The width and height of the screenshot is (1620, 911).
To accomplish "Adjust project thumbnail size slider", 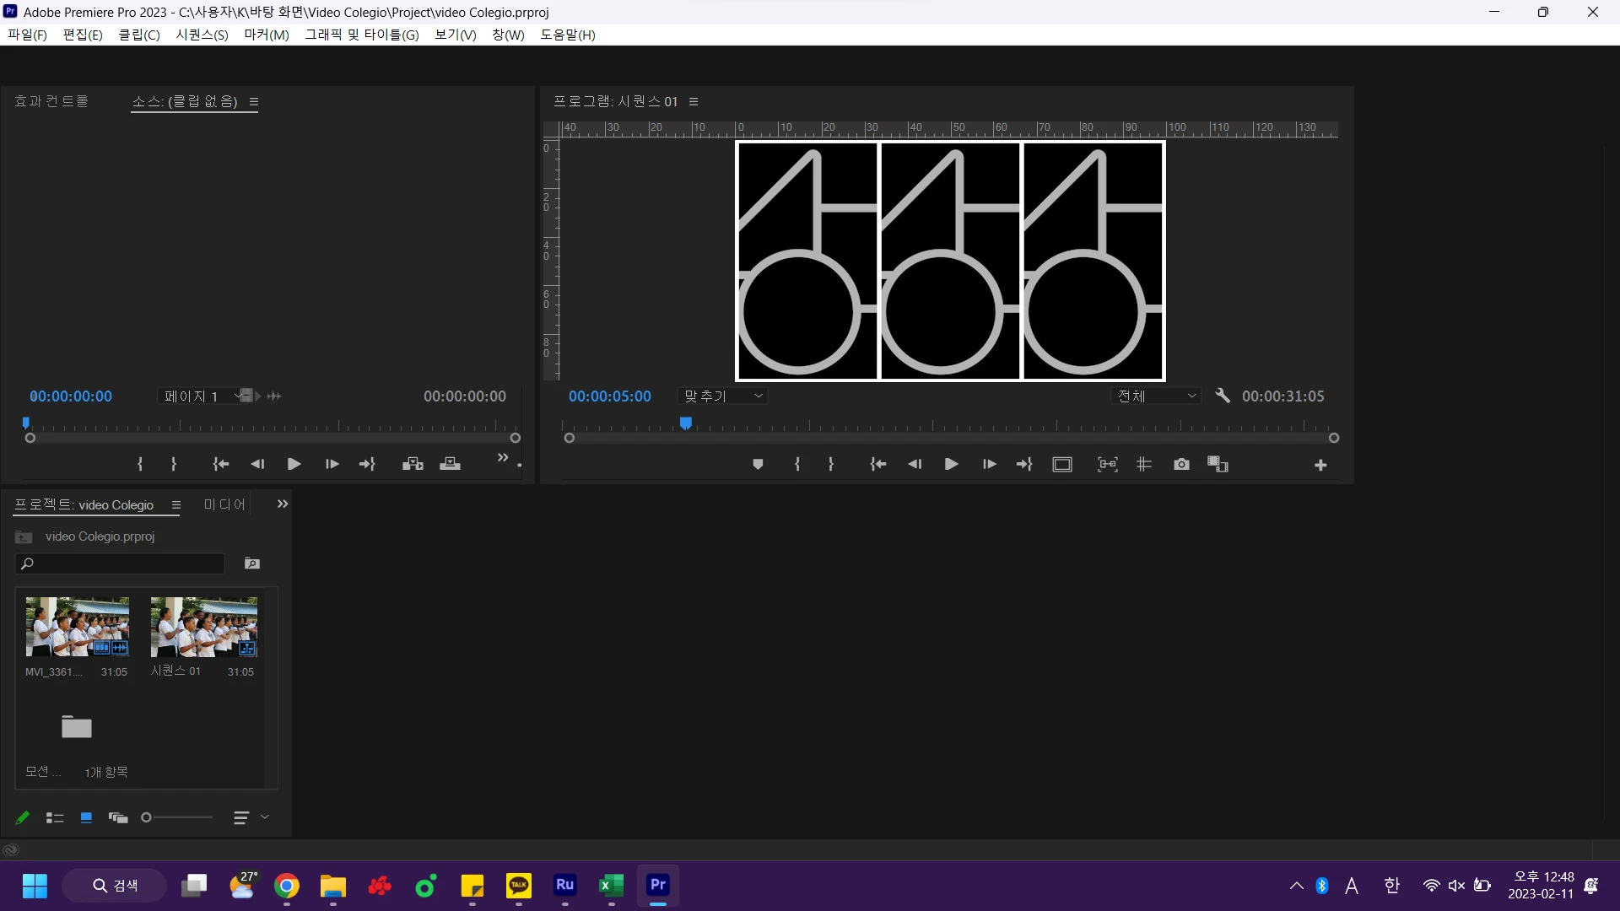I will [x=147, y=817].
